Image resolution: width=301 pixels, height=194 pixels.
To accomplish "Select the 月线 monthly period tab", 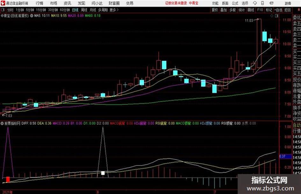I will coord(93,10).
